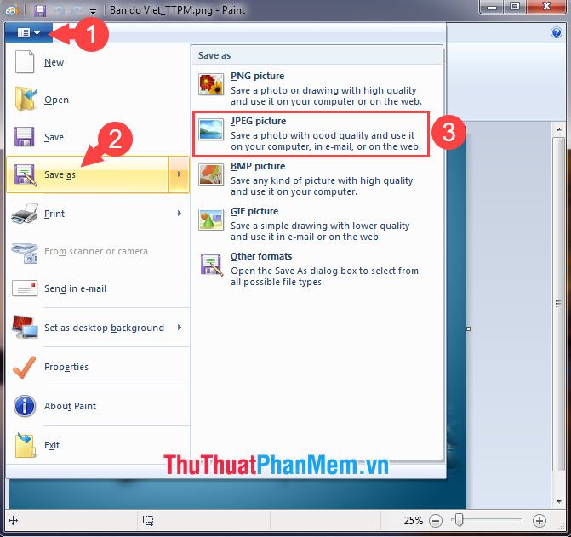Choose Save from the file menu
The height and width of the screenshot is (537, 571).
pos(98,137)
